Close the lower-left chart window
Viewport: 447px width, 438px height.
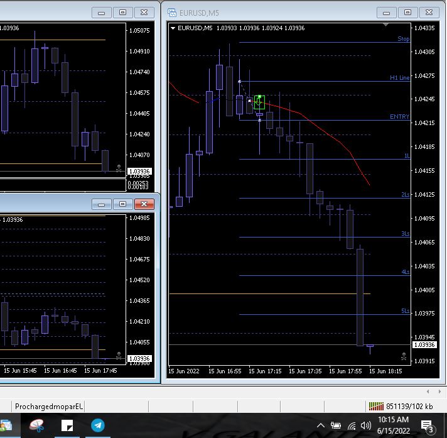click(144, 204)
